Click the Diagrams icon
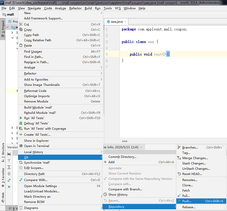Screen dimensions: 227x211 click(x=21, y=208)
